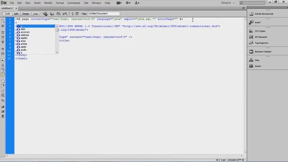
Task: Open the Multiscreen preview dropdown
Action: (x=45, y=14)
